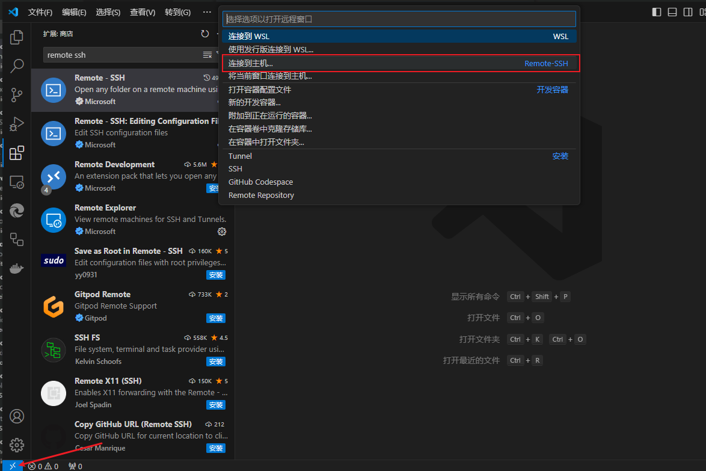The image size is (706, 471).
Task: Toggle the primary side bar layout
Action: pyautogui.click(x=657, y=12)
